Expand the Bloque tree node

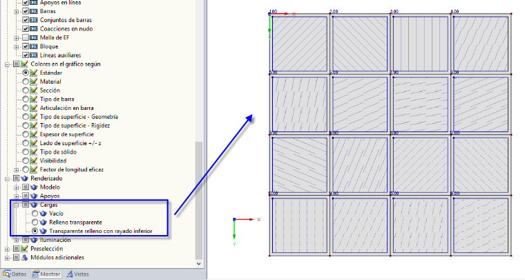(16, 47)
